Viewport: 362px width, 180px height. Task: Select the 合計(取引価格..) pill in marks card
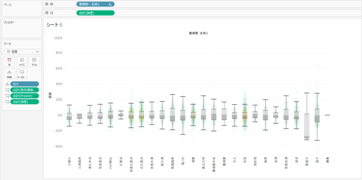(x=24, y=90)
